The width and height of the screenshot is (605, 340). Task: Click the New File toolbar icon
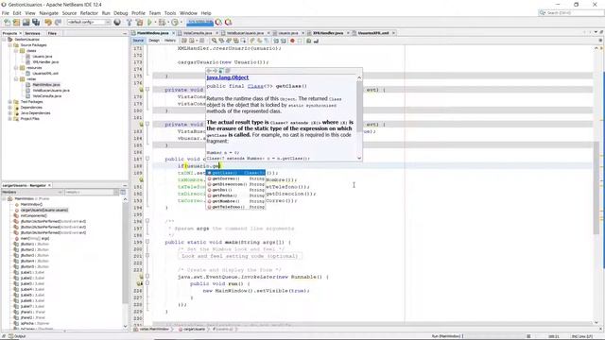tap(8, 23)
